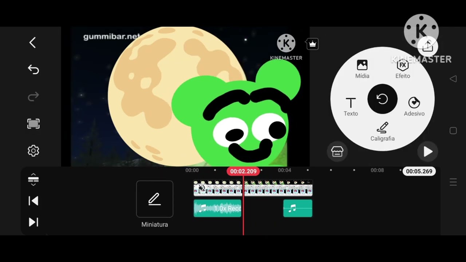Jump to the start of the timeline
466x262 pixels.
pyautogui.click(x=33, y=201)
